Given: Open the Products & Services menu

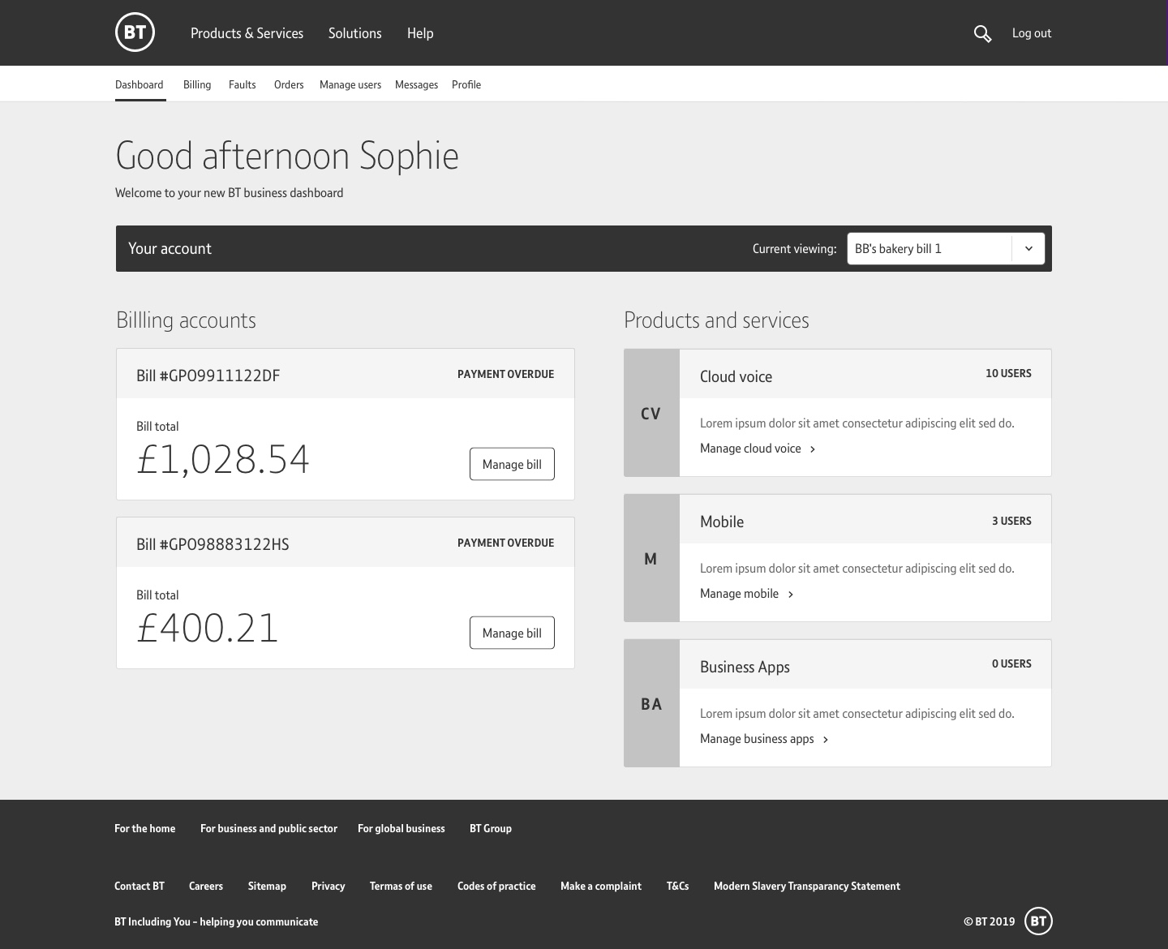Looking at the screenshot, I should 247,33.
